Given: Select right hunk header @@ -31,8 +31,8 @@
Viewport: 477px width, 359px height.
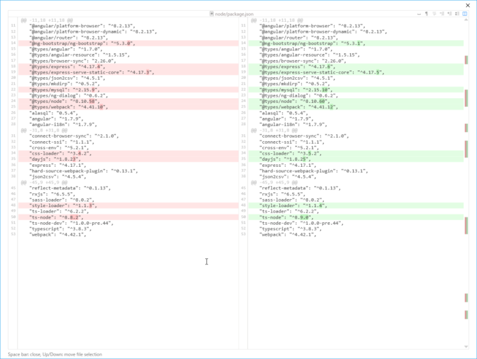Looking at the screenshot, I should coord(274,130).
